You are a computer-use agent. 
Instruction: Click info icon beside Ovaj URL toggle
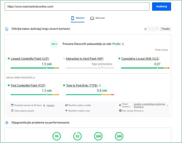pos(145,29)
